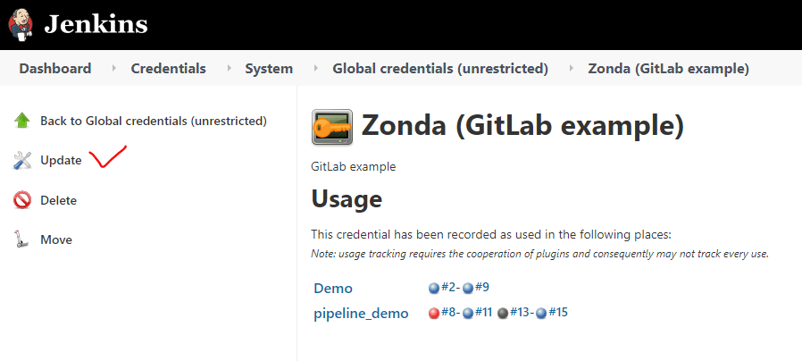Open the Demo job link
The height and width of the screenshot is (361, 802).
pyautogui.click(x=333, y=289)
